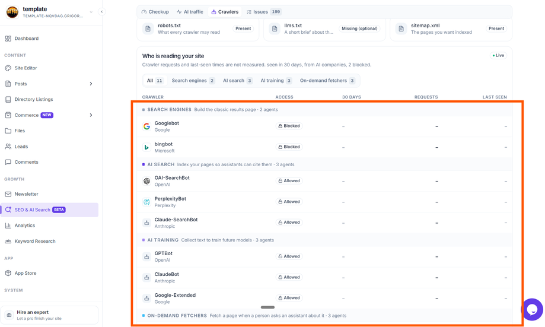Click the Claude-SearchBot bot icon
This screenshot has width=545, height=327.
(x=146, y=223)
